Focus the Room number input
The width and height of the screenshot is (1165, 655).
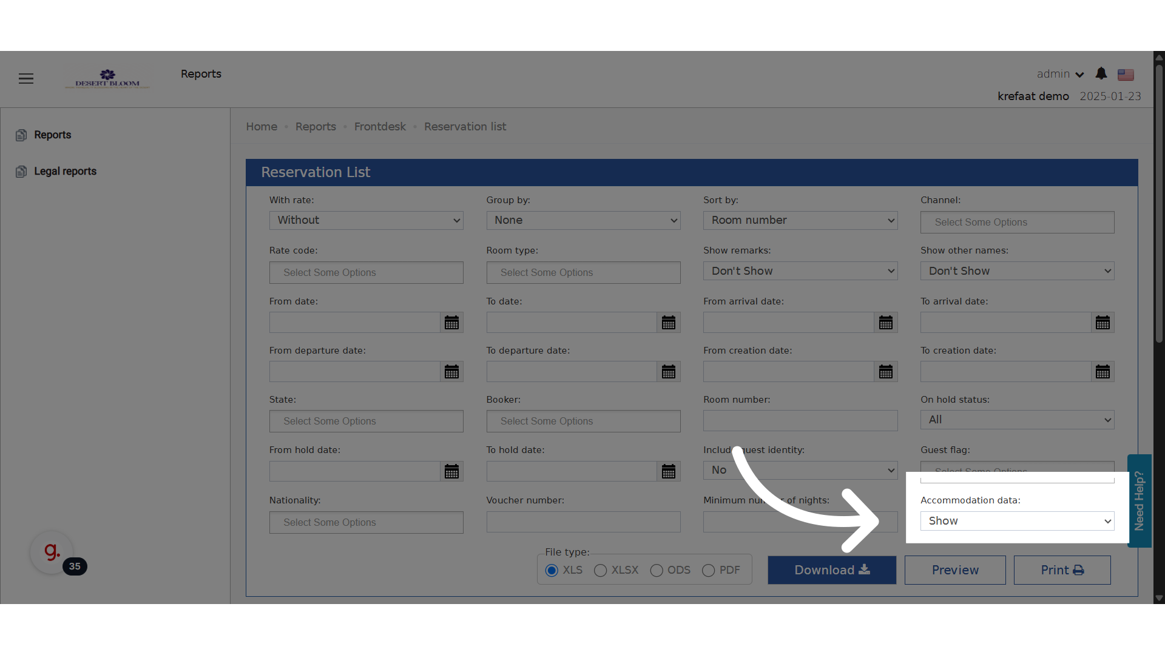tap(800, 421)
